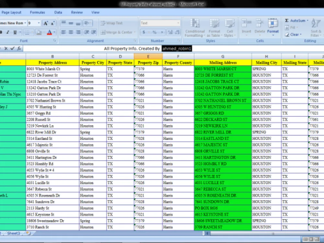This screenshot has height=243, width=324.
Task: Click the Middle Align icon
Action: click(71, 23)
